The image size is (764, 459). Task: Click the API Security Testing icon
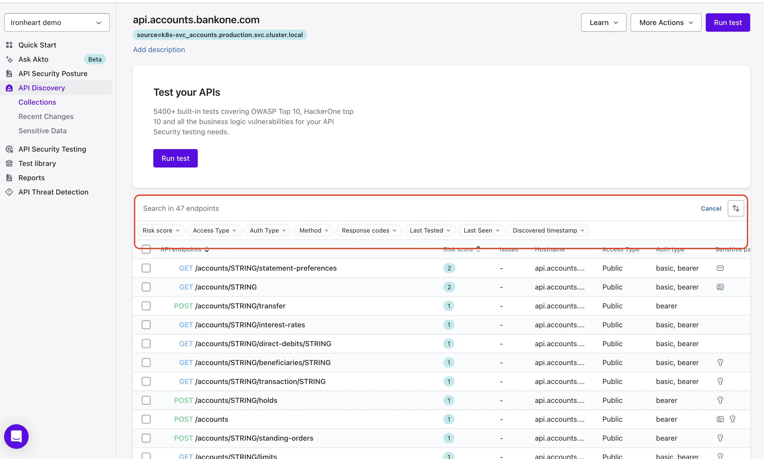pyautogui.click(x=9, y=149)
